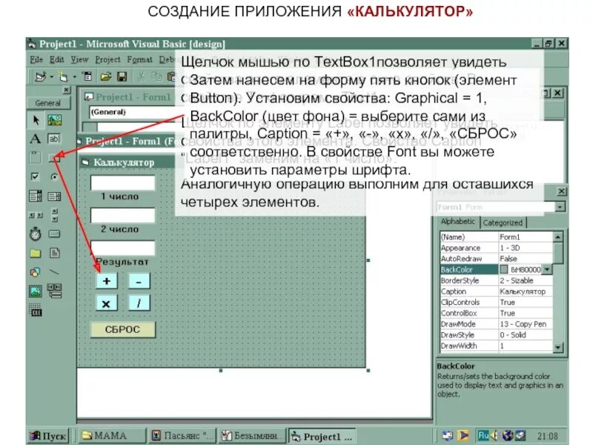Click the multiply (x) button on the form
This screenshot has width=593, height=445.
[107, 303]
